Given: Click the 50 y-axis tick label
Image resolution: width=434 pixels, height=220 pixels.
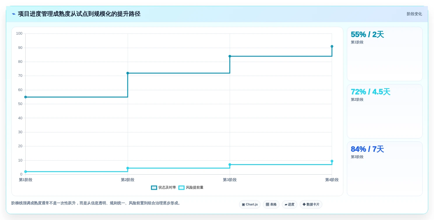Looking at the screenshot, I should 20,104.
